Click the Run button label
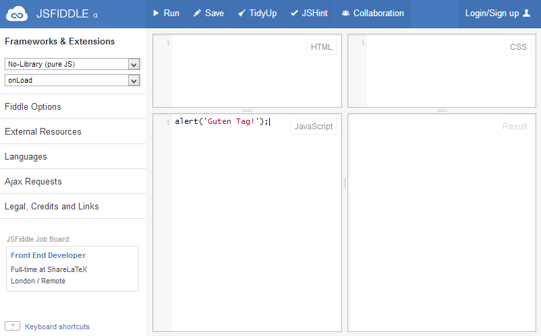 [171, 13]
